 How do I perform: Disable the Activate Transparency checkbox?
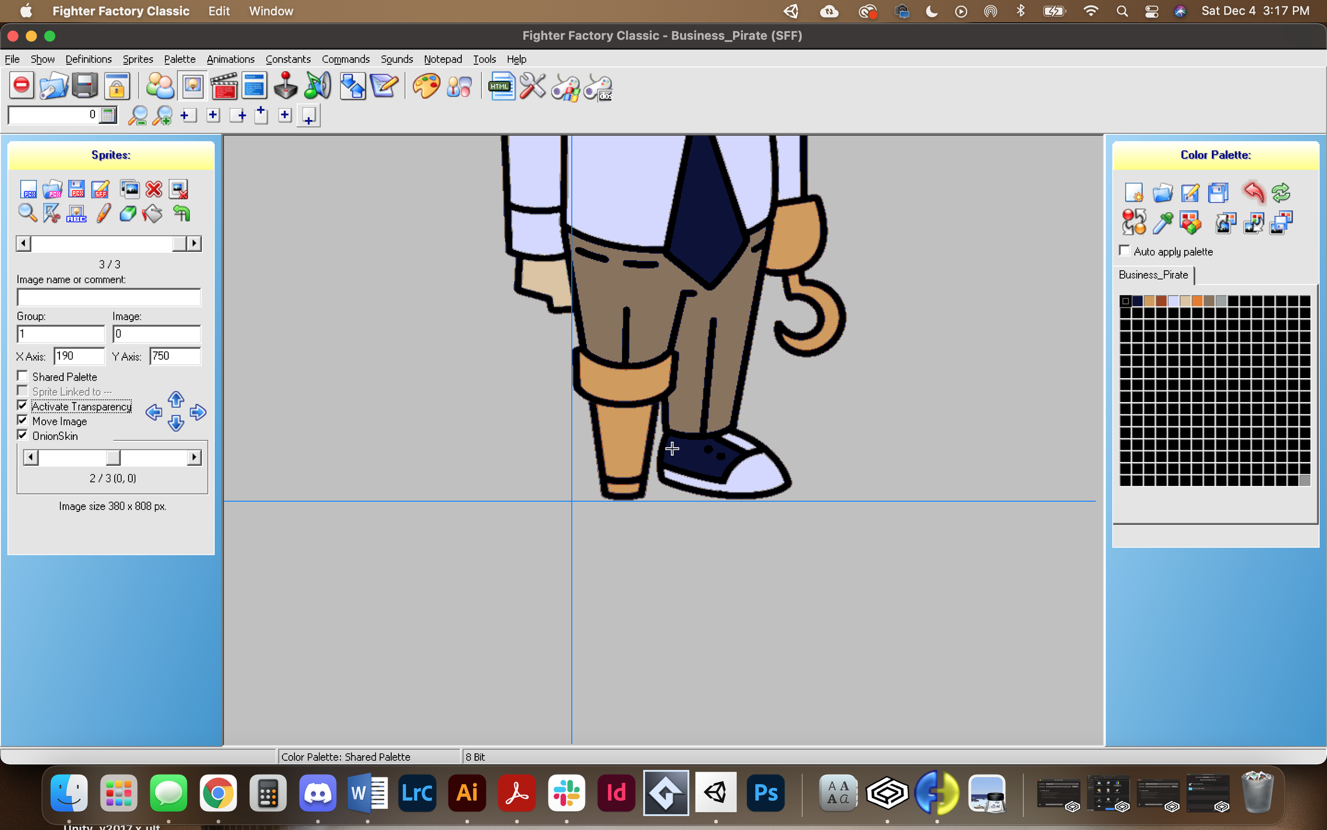22,406
